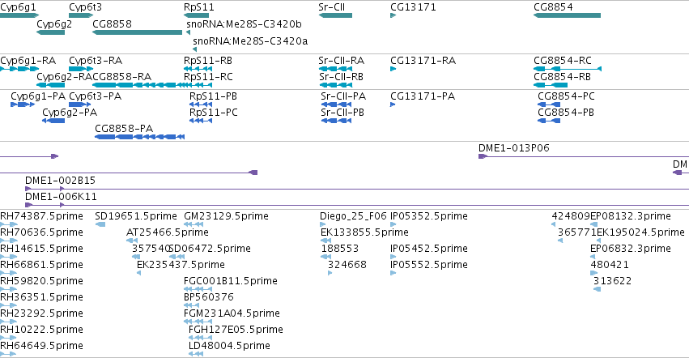Select the AT25466.5prime EST label

click(167, 232)
